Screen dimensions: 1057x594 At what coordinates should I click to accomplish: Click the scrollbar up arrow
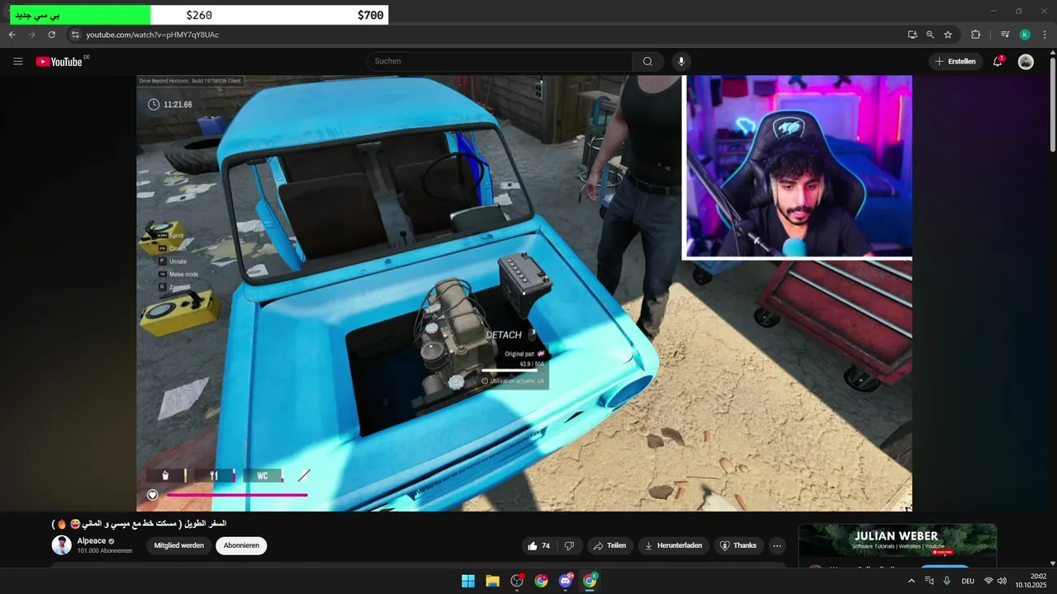(1051, 53)
